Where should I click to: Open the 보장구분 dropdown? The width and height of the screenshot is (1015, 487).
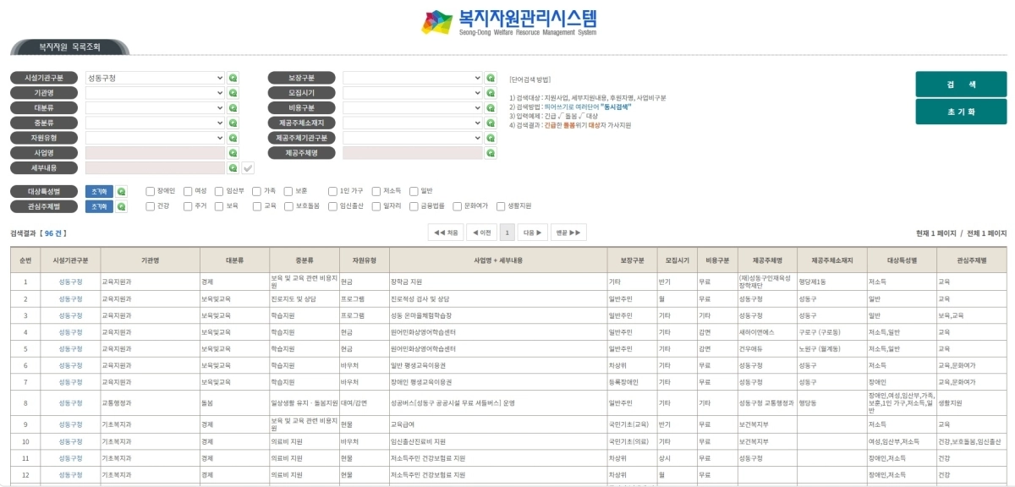click(x=413, y=78)
